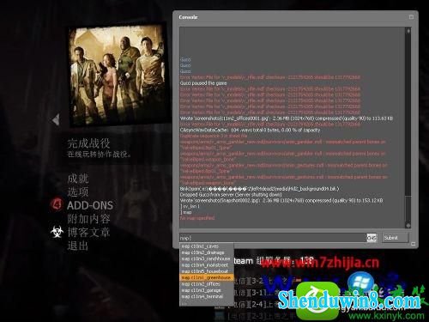The width and height of the screenshot is (429, 322).
Task: Click the 'No map specified' console error line
Action: tap(197, 218)
